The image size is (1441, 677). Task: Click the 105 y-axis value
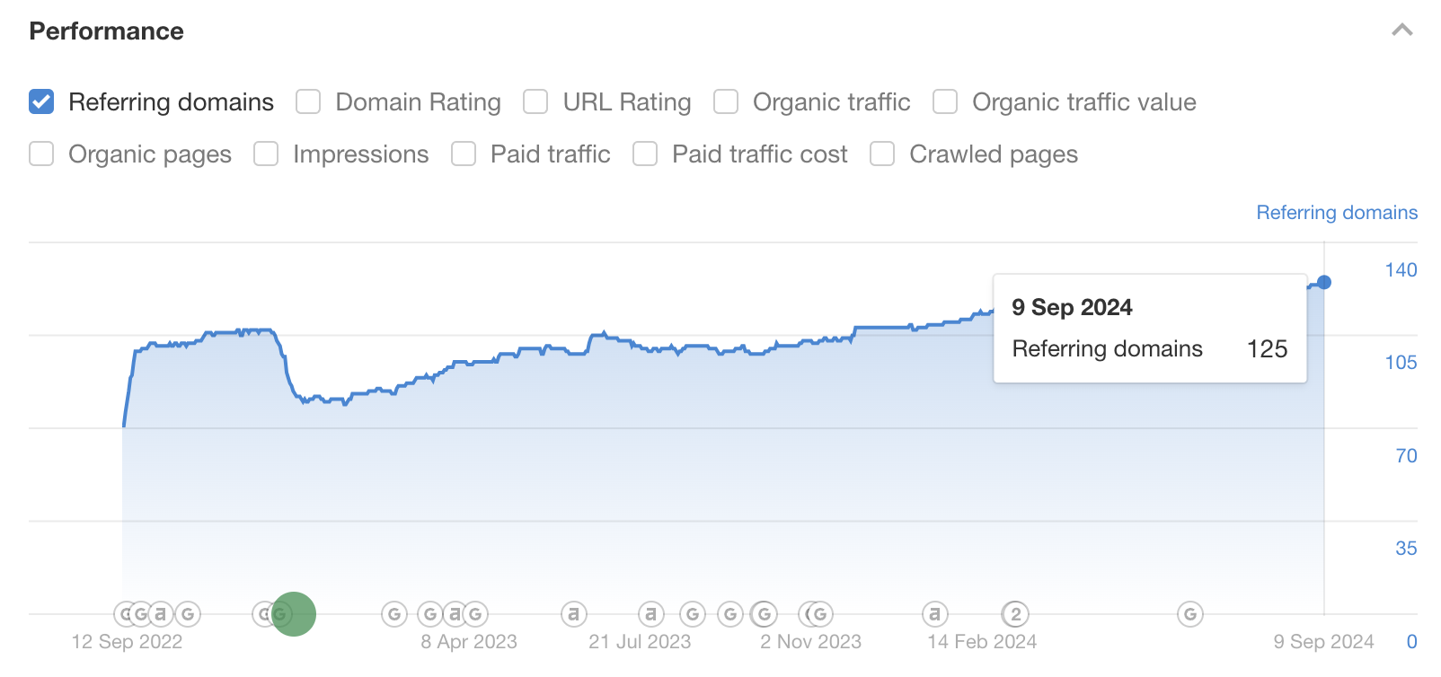coord(1401,363)
